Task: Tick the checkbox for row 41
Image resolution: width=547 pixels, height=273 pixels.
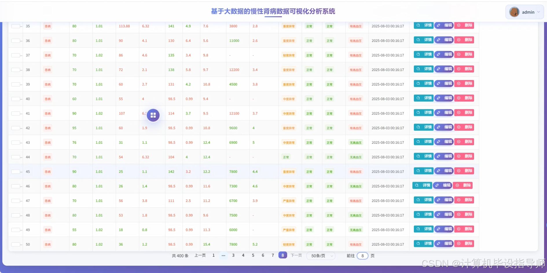Action: pyautogui.click(x=16, y=114)
